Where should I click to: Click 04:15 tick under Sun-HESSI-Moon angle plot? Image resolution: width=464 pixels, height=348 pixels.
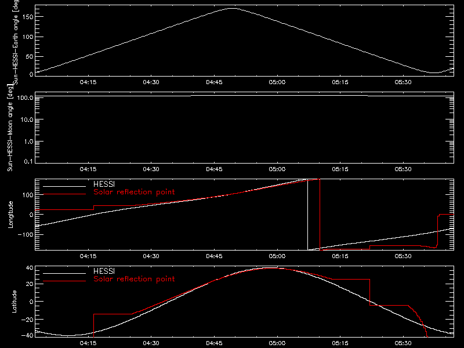[x=88, y=169]
